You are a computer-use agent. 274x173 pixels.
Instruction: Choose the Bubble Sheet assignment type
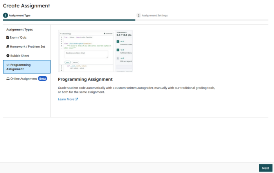pyautogui.click(x=18, y=55)
